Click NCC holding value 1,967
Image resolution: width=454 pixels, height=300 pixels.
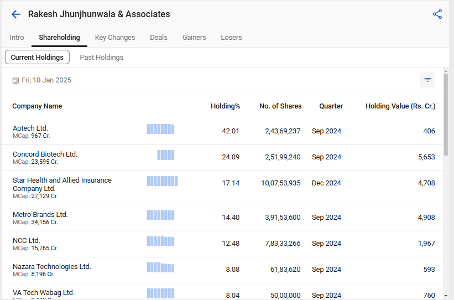[x=426, y=244]
